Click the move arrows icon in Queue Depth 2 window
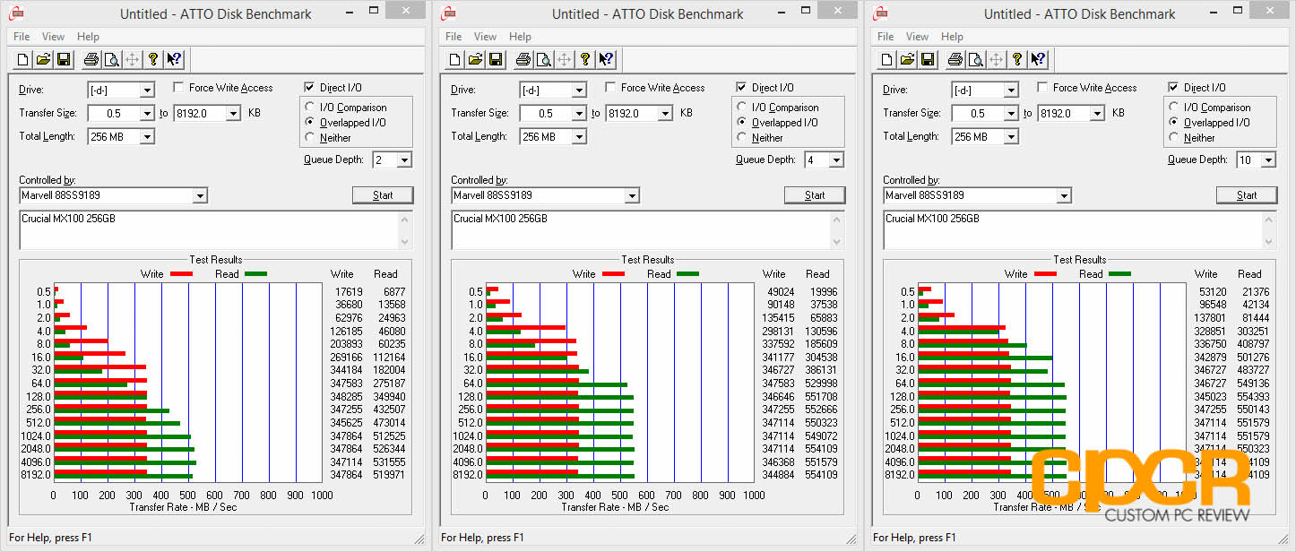 tap(133, 60)
